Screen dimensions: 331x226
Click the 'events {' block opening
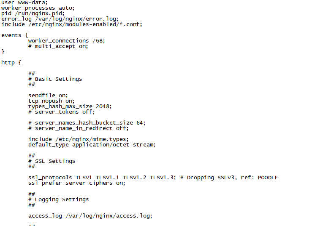(14, 35)
